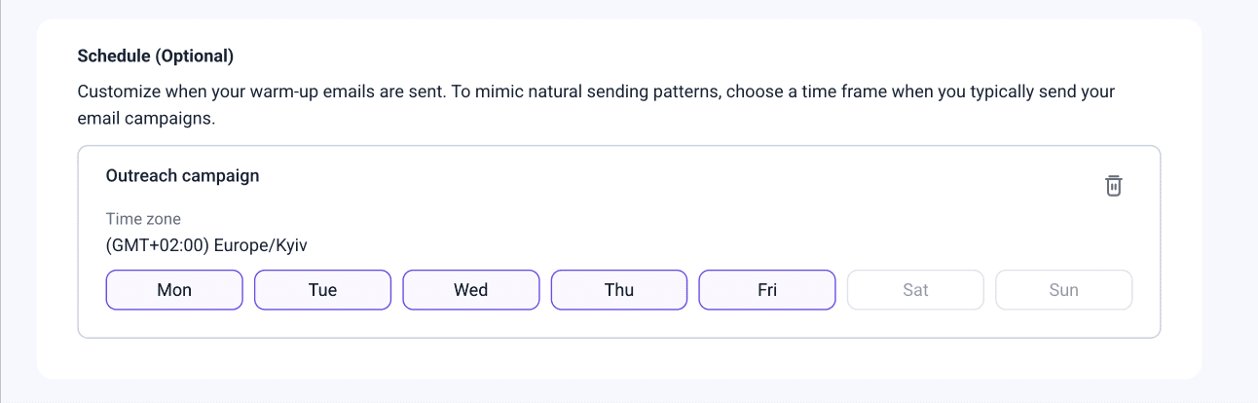Toggle Mon in the schedule
1258x403 pixels.
click(x=174, y=290)
